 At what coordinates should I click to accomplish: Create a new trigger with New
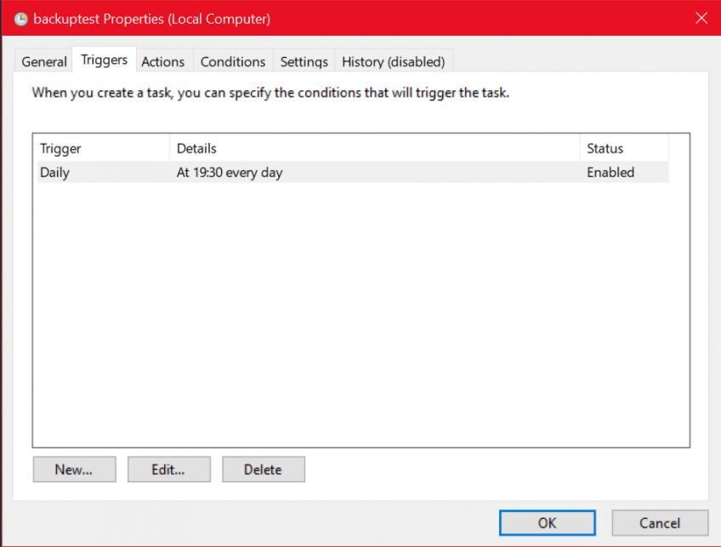click(x=74, y=469)
